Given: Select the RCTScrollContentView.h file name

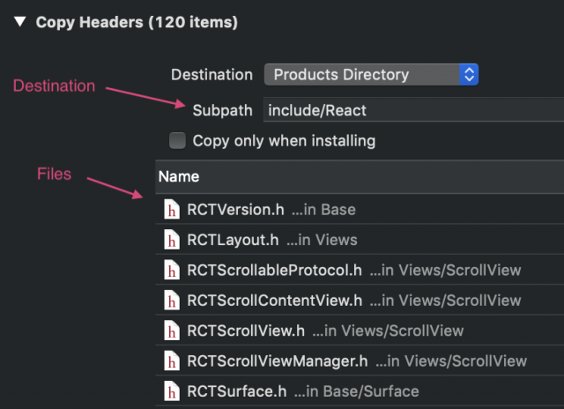Looking at the screenshot, I should click(275, 301).
